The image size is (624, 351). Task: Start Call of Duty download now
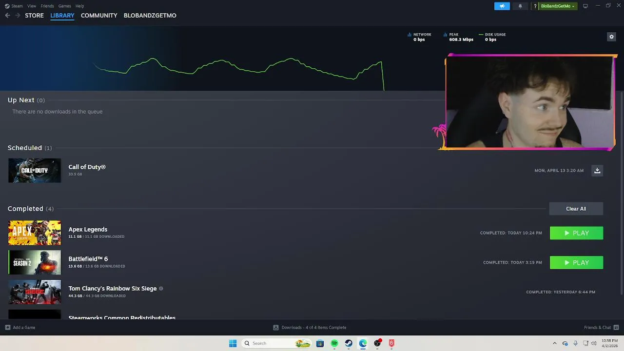[597, 170]
